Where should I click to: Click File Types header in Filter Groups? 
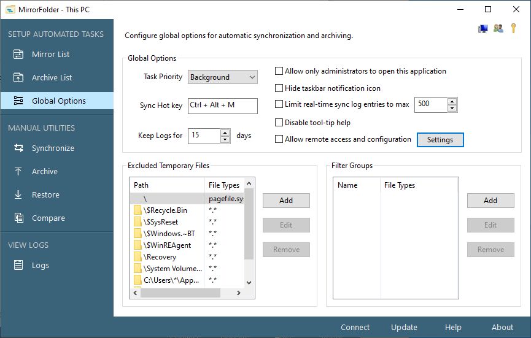pyautogui.click(x=419, y=185)
